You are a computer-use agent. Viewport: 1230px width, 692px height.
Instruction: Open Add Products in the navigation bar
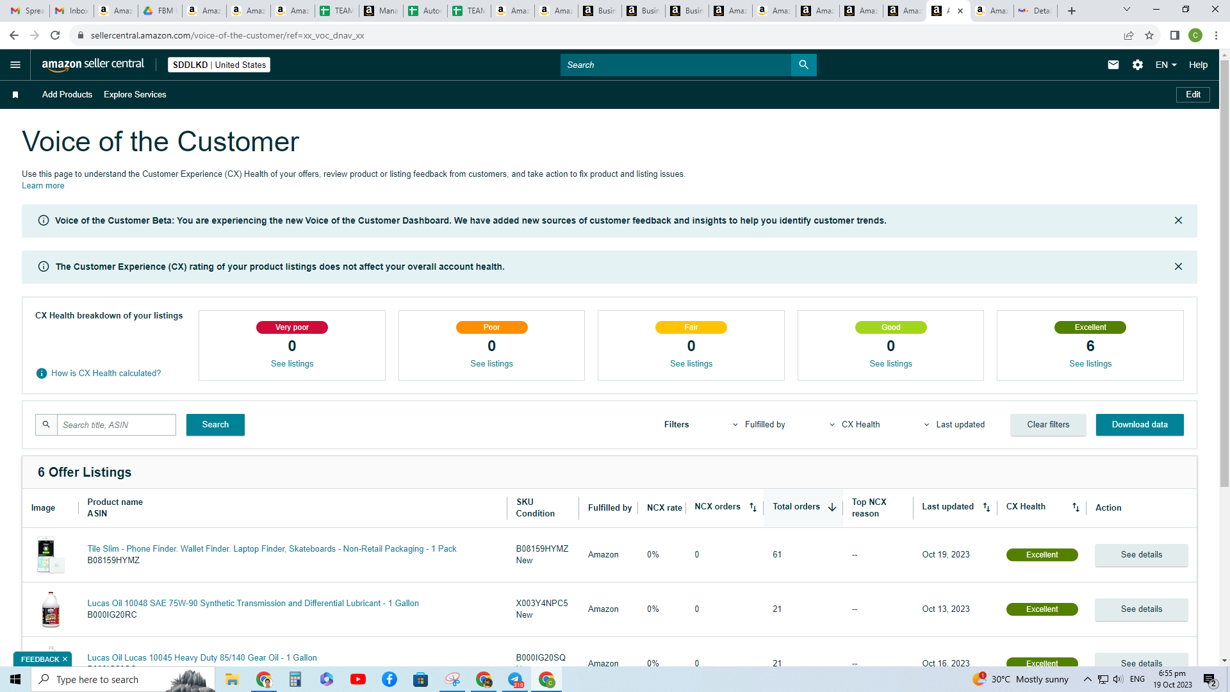point(67,95)
